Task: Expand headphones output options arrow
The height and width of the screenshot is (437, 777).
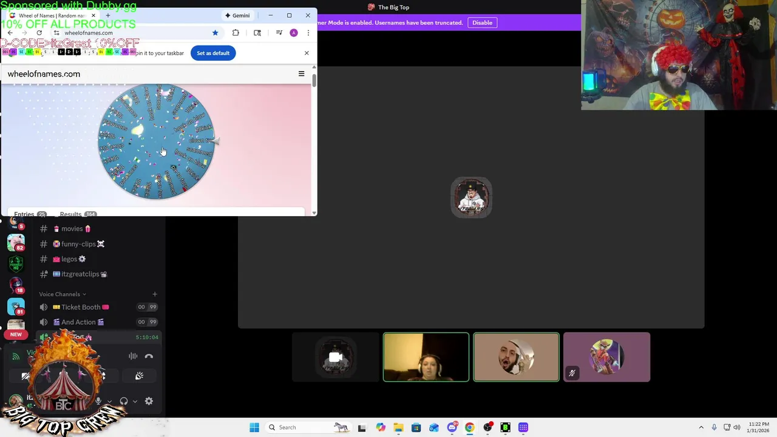Action: coord(135,401)
